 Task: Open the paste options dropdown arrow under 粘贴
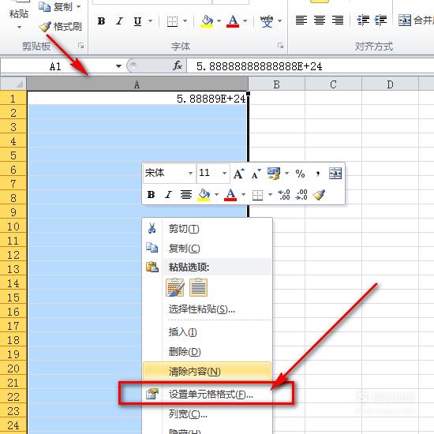click(x=19, y=27)
